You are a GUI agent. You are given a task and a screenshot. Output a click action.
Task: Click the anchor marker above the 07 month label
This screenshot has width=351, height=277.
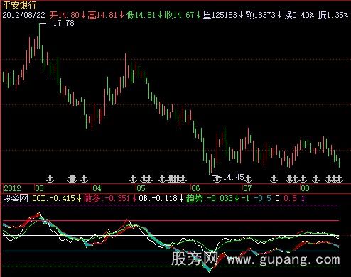[248, 179]
